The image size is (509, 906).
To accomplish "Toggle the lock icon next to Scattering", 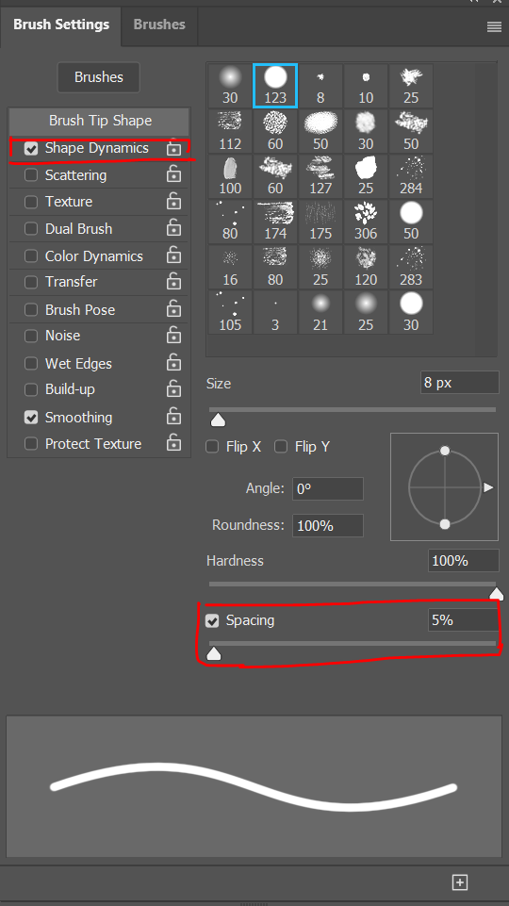I will (173, 174).
